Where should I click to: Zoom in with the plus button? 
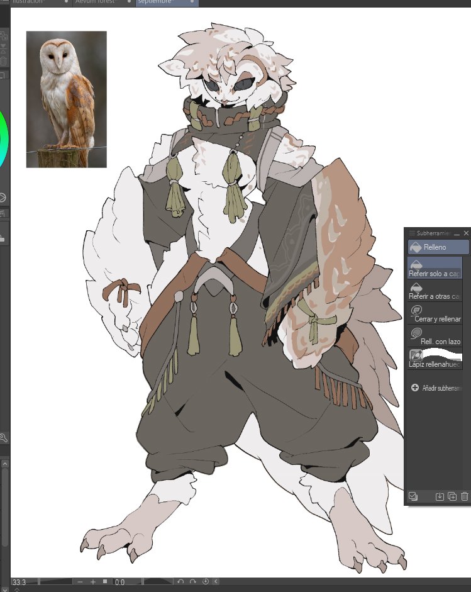pyautogui.click(x=93, y=582)
